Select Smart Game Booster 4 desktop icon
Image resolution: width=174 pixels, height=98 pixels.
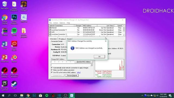[x=14, y=72]
